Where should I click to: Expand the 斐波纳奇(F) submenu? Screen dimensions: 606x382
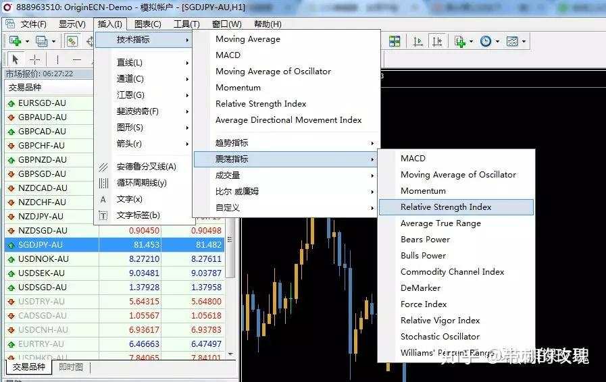point(144,111)
